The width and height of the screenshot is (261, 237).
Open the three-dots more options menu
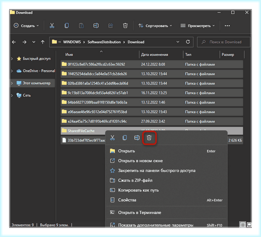pyautogui.click(x=227, y=26)
